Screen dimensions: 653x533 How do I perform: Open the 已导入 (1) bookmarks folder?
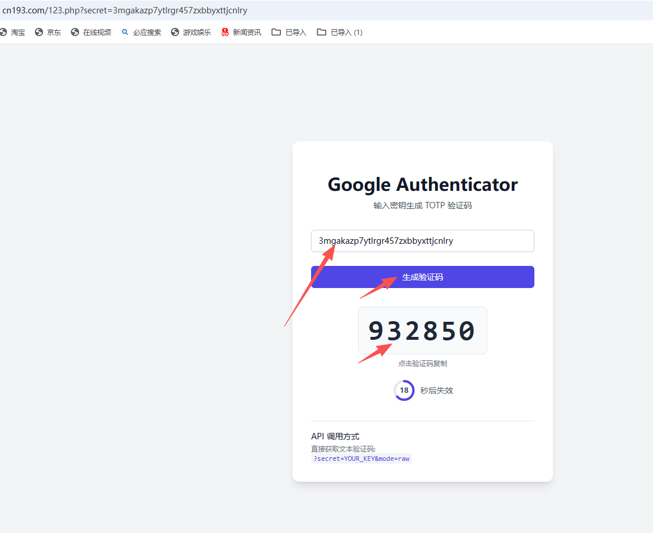pos(322,33)
